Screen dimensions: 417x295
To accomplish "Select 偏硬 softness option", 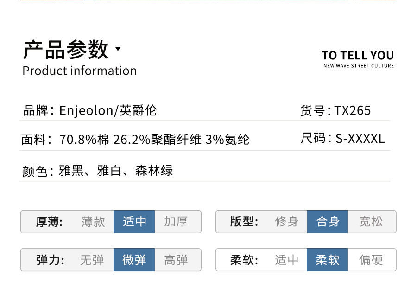I will tap(371, 260).
